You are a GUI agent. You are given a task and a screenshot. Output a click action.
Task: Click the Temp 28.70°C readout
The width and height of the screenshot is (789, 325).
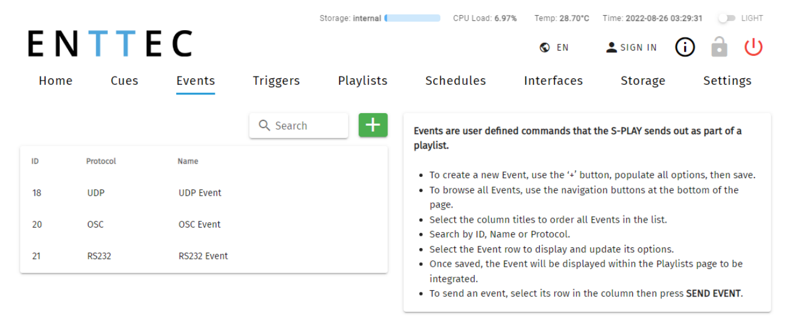point(562,19)
